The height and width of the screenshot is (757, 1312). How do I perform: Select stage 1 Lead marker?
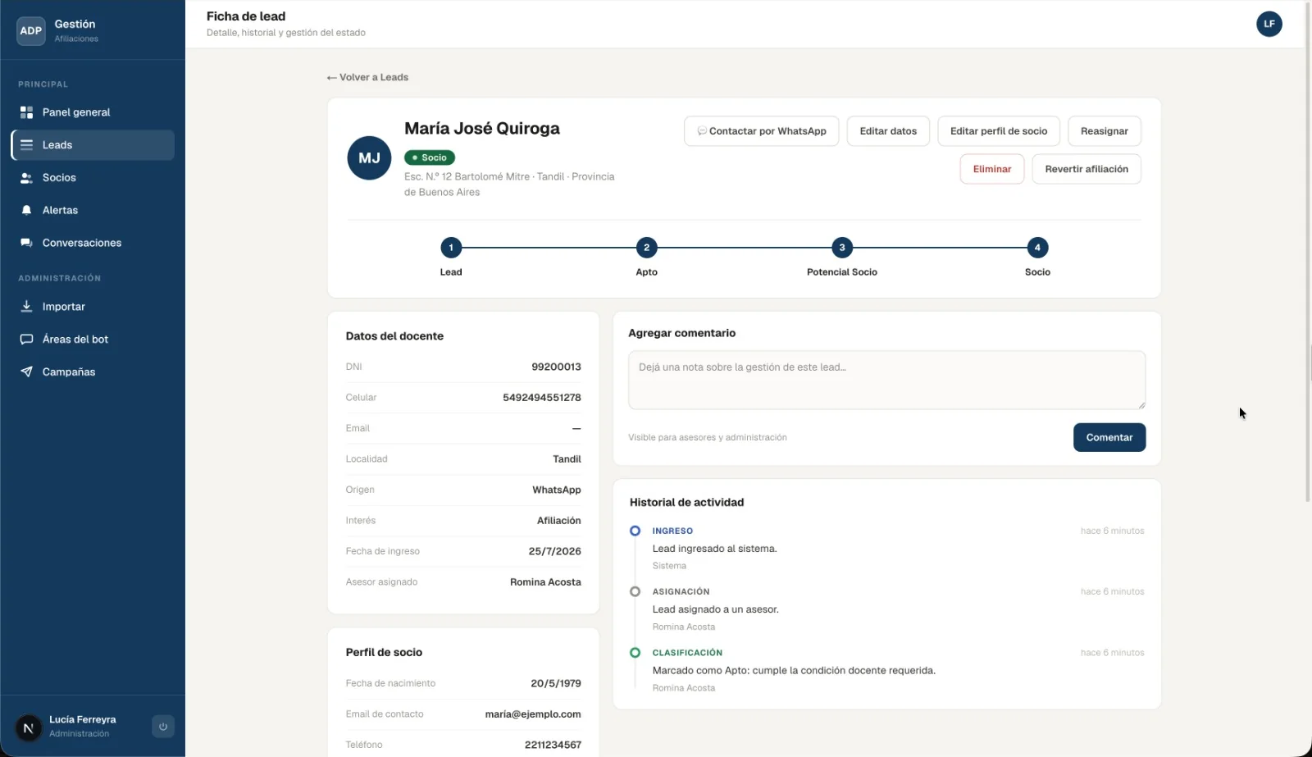coord(451,248)
